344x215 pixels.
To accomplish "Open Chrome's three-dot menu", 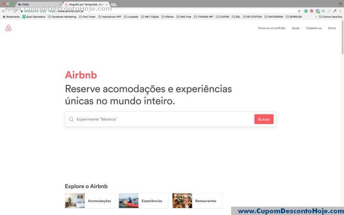I will [x=340, y=11].
